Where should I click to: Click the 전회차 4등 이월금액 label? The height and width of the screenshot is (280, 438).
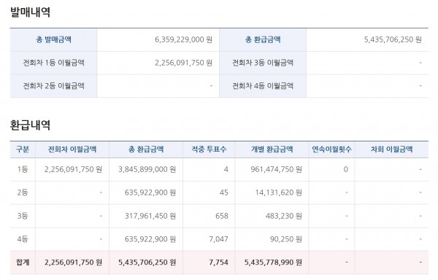coord(263,86)
